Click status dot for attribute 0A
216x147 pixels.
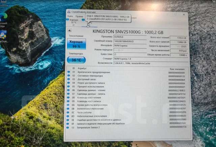coord(68,105)
